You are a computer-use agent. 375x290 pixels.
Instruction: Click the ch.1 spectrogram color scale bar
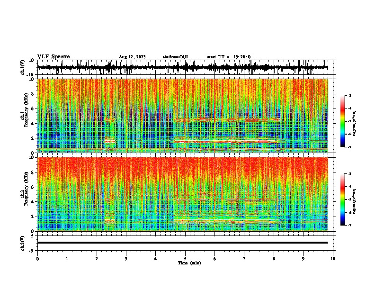343,121
